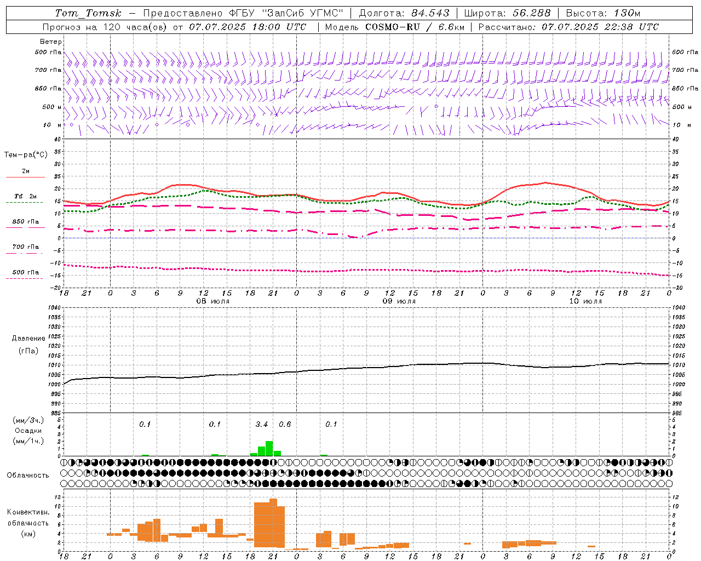The image size is (701, 561).
Task: Click the "09 июля" date label
Action: [399, 301]
